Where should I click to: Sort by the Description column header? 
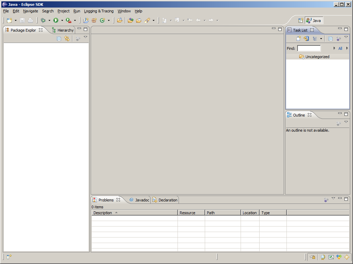103,213
